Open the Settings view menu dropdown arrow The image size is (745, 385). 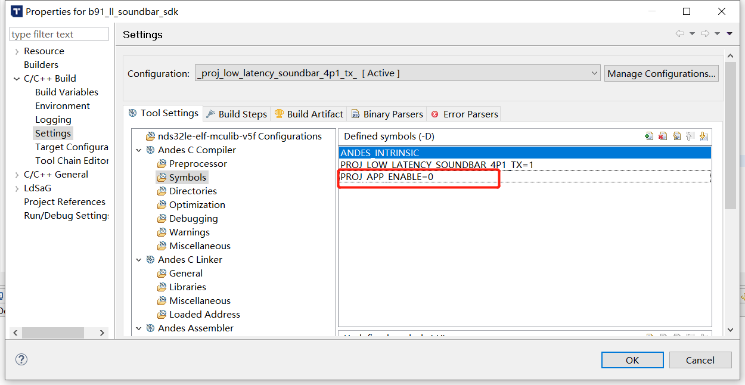(730, 34)
